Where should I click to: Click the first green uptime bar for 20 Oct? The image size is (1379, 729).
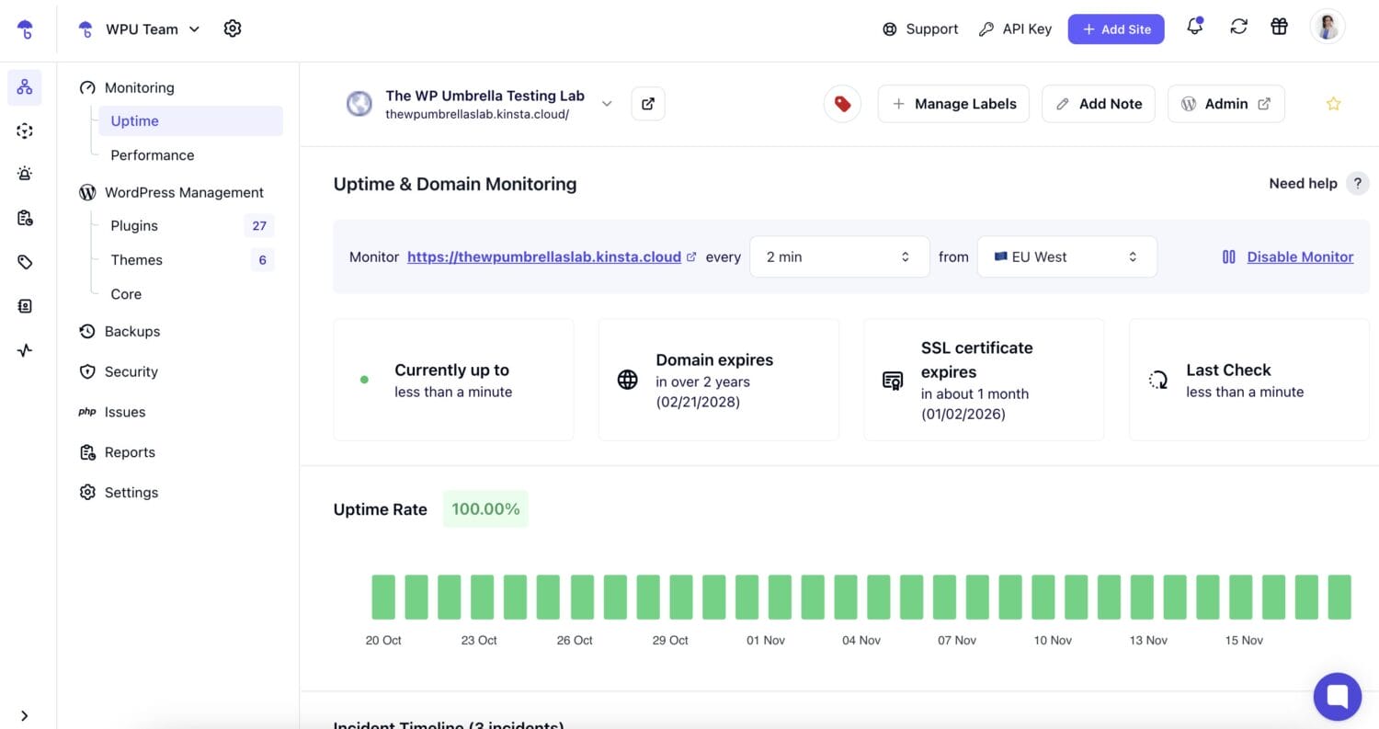[383, 597]
